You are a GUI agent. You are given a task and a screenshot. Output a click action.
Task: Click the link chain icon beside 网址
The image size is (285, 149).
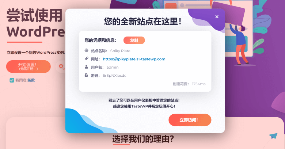[x=86, y=59]
